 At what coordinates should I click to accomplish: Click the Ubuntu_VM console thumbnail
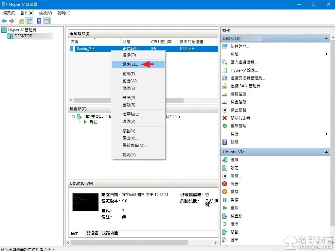pos(85,202)
